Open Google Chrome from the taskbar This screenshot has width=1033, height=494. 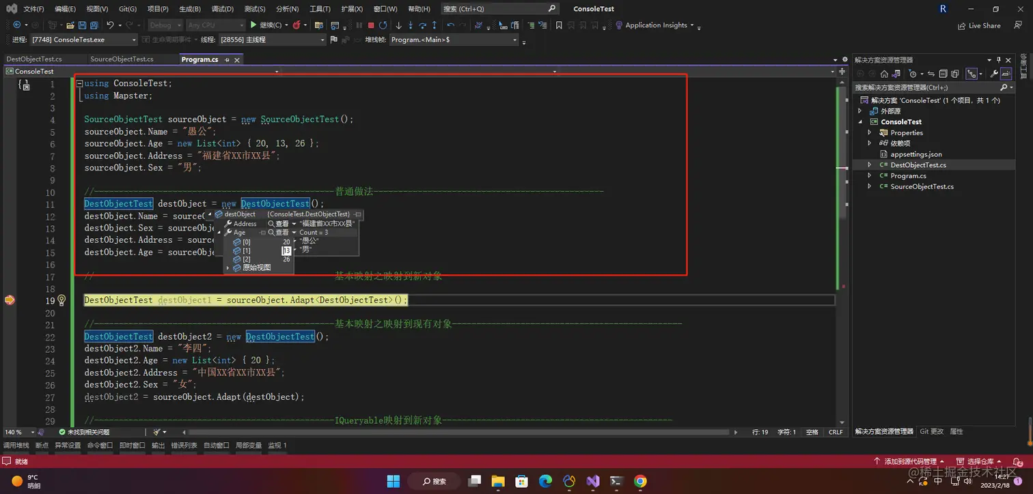tap(640, 481)
